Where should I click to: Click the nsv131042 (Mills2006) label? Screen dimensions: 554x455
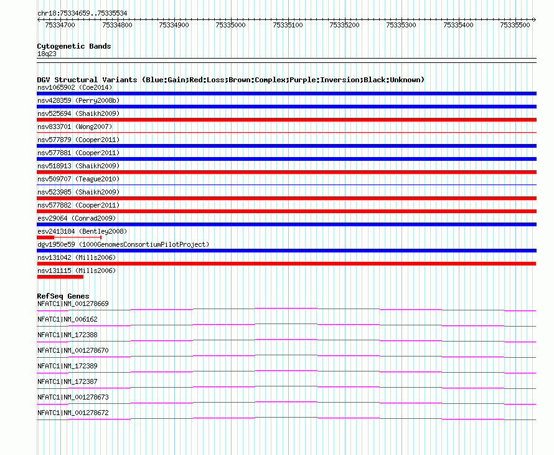click(x=77, y=257)
